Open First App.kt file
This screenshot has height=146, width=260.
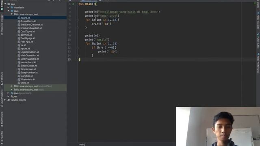pyautogui.click(x=27, y=42)
